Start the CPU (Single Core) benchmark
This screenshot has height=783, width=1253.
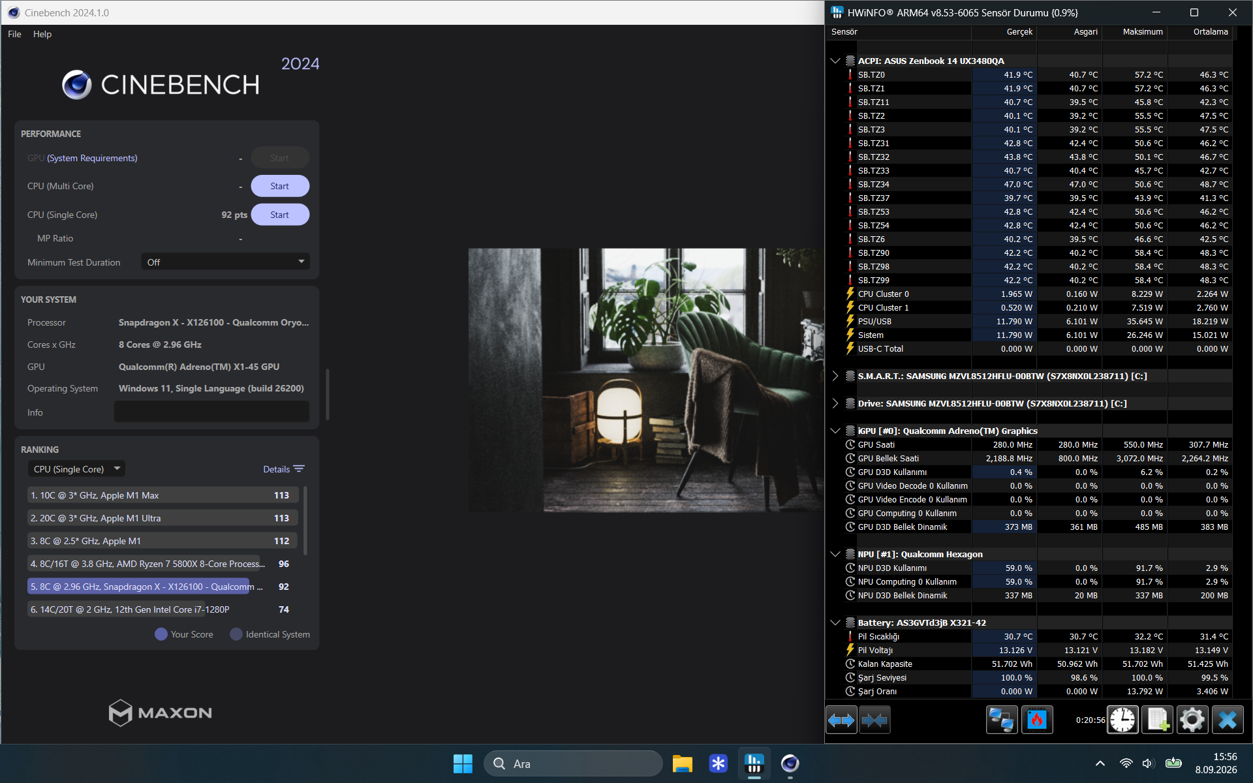[x=280, y=215]
